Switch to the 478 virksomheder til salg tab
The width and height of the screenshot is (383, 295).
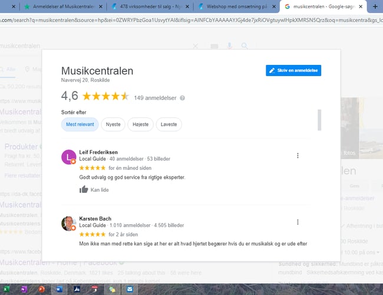pos(150,6)
